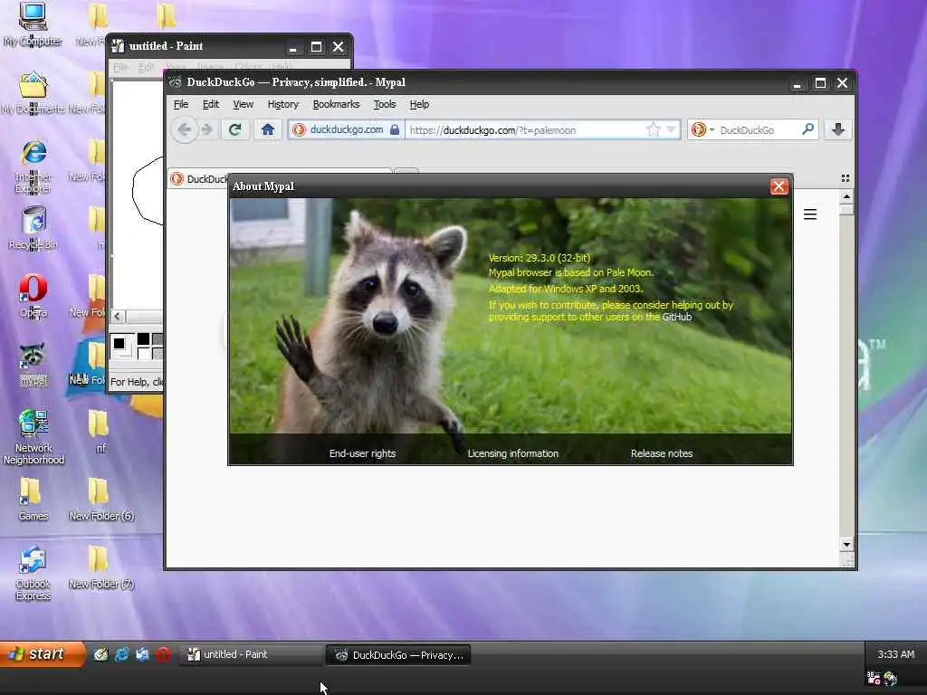Go to the home page via house icon
Viewport: 927px width, 695px height.
[x=268, y=129]
